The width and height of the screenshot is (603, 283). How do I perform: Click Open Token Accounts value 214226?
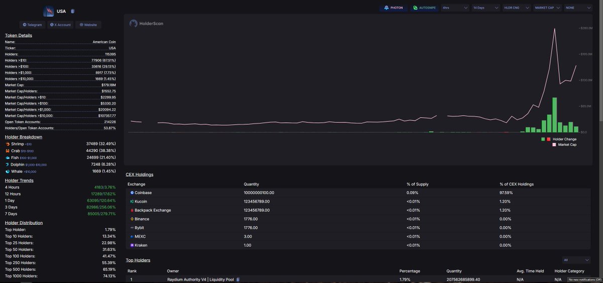pos(110,122)
